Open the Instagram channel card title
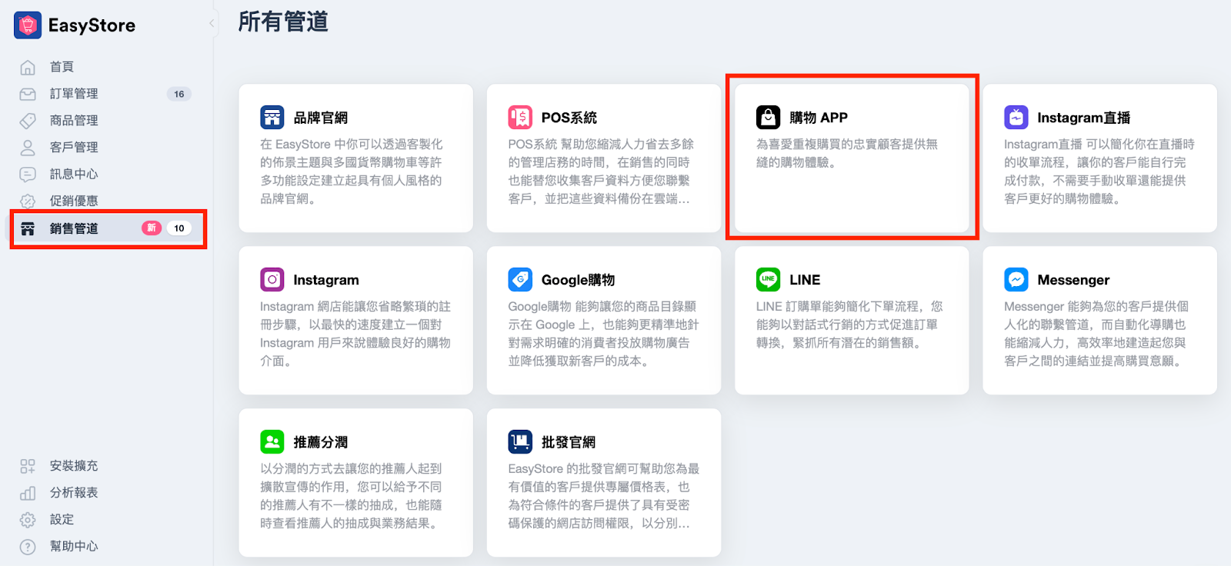This screenshot has width=1231, height=566. click(x=325, y=280)
